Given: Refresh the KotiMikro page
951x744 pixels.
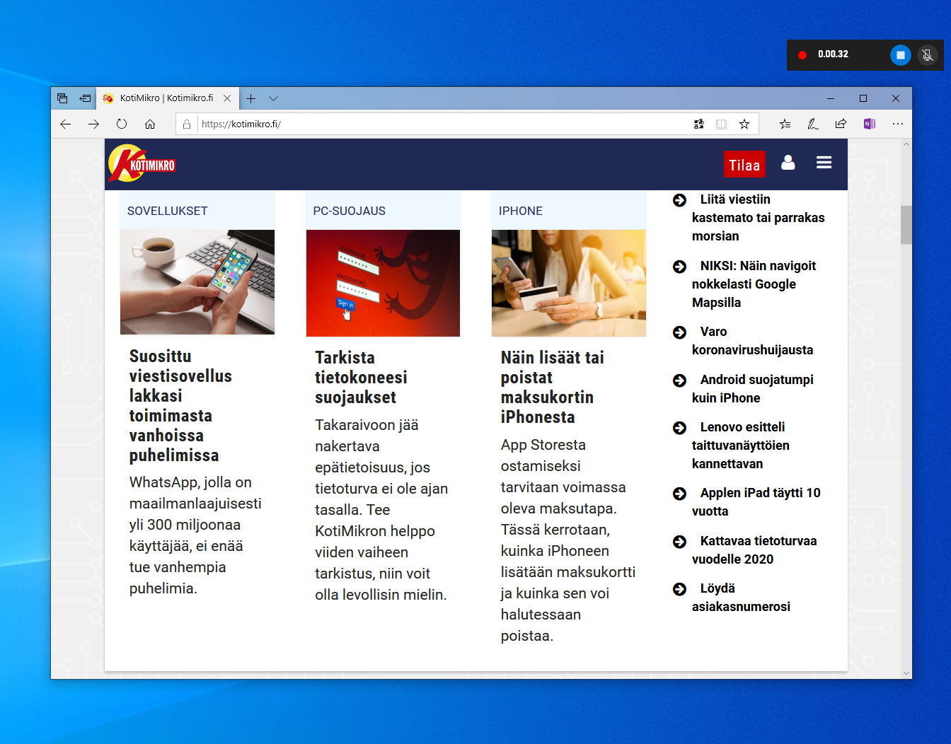Looking at the screenshot, I should (121, 124).
